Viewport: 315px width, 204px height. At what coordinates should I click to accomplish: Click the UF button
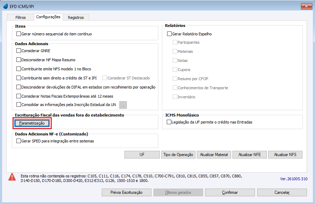coord(142,155)
